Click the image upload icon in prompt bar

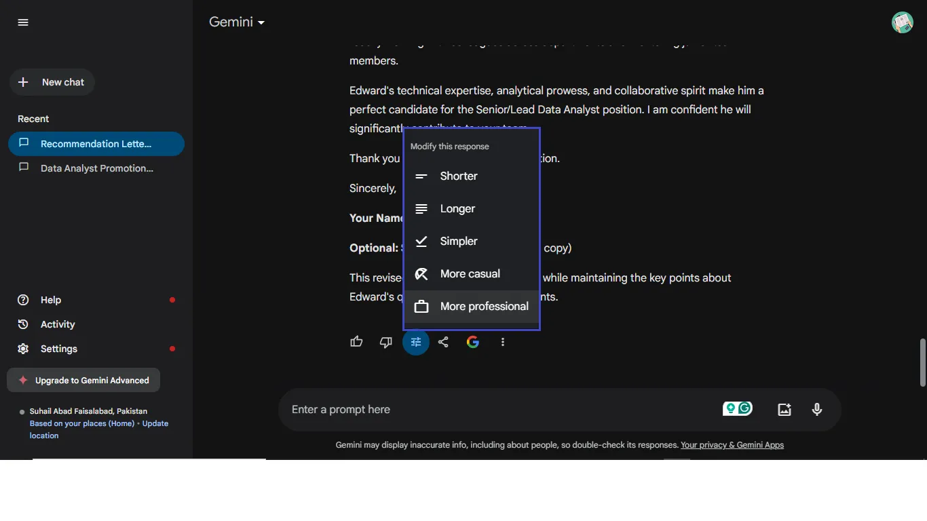pos(784,409)
